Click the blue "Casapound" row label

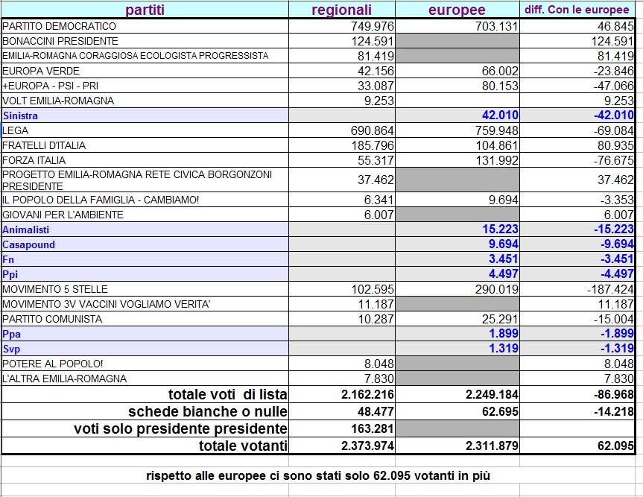point(28,245)
